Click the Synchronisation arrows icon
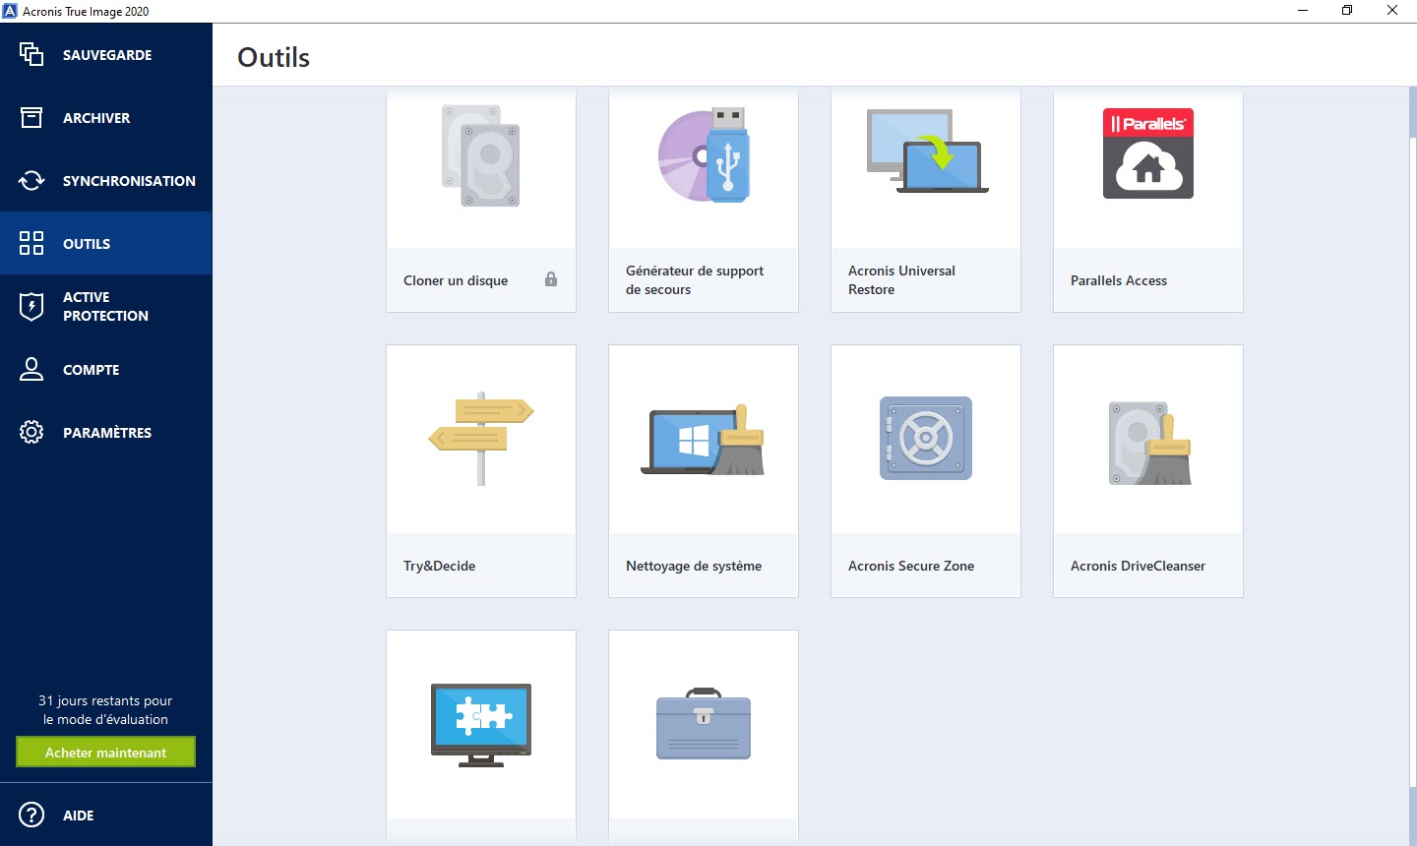 pyautogui.click(x=31, y=180)
